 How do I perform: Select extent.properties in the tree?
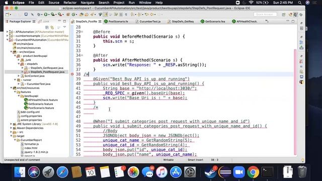pos(31,120)
